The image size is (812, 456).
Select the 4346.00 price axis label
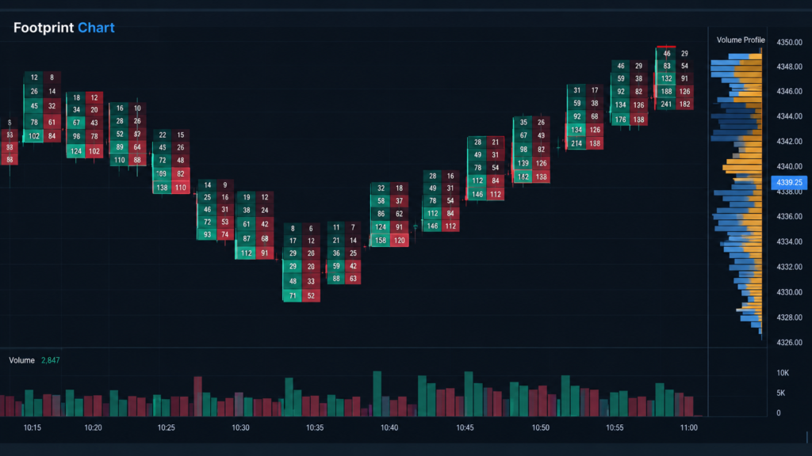tap(789, 91)
